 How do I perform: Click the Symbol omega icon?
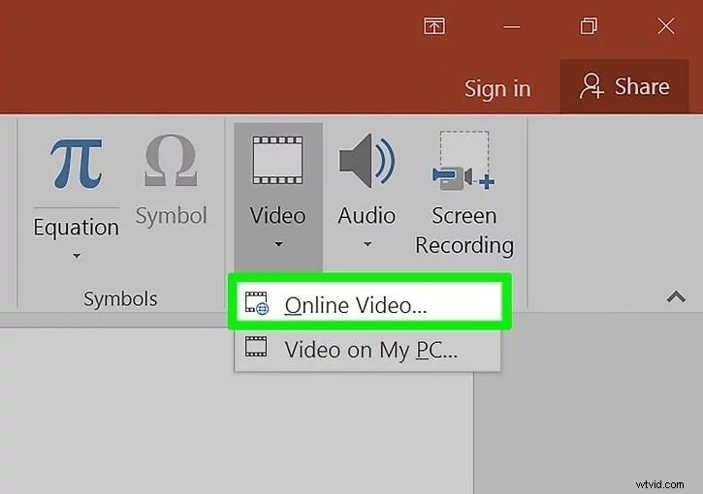click(171, 161)
